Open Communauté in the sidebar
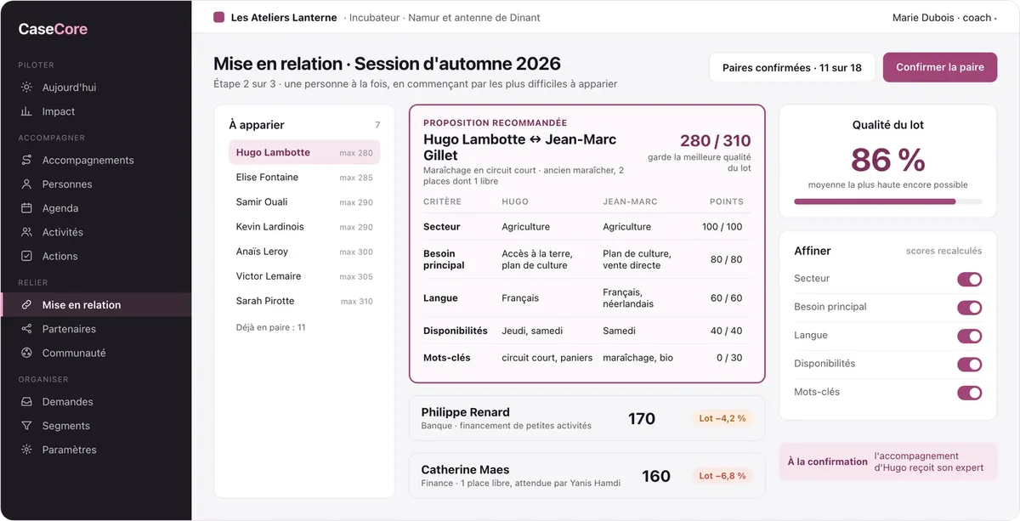This screenshot has height=521, width=1020. coord(96,353)
